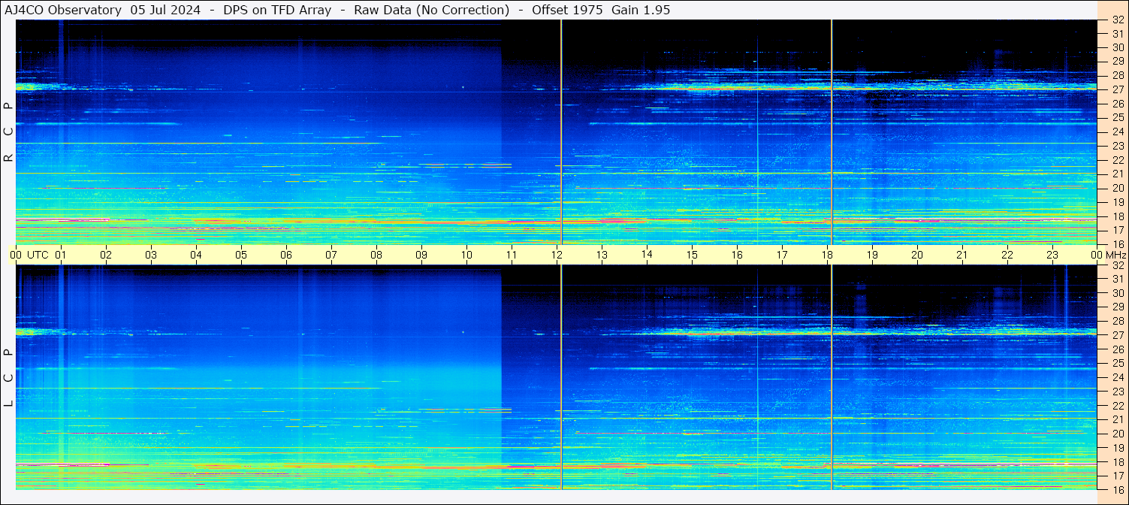Click the "Gain 1.95" value in the header
Viewport: 1129px width, 505px height.
(641, 10)
